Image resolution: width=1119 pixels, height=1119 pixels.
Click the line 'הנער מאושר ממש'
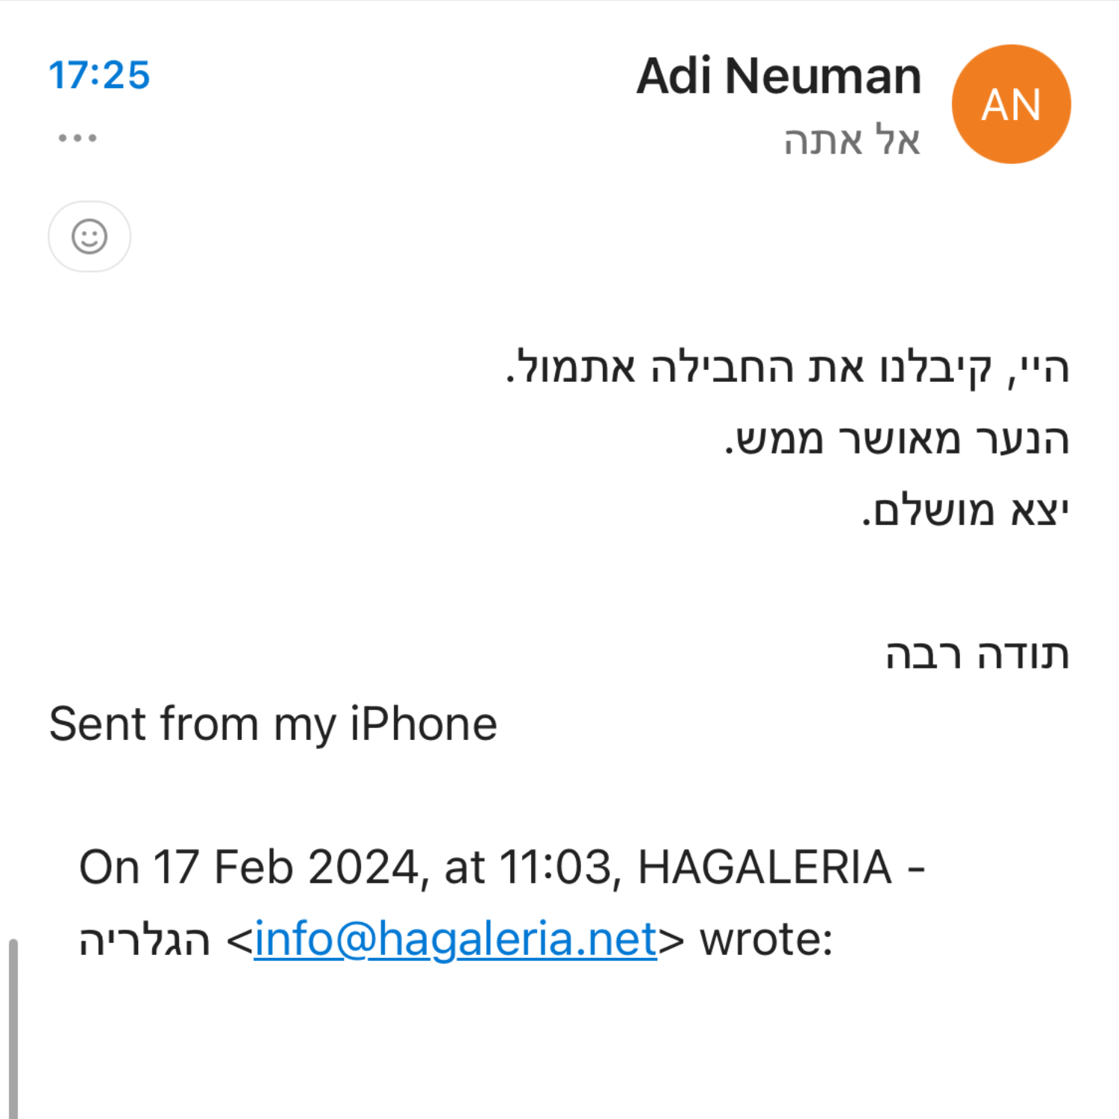(897, 439)
